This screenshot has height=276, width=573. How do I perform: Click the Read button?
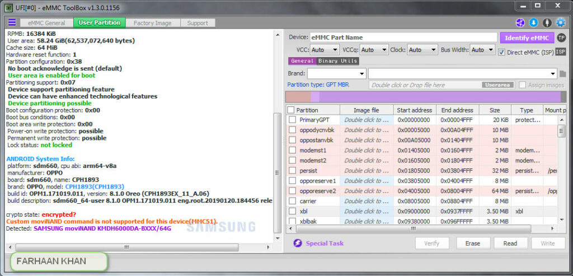510,244
